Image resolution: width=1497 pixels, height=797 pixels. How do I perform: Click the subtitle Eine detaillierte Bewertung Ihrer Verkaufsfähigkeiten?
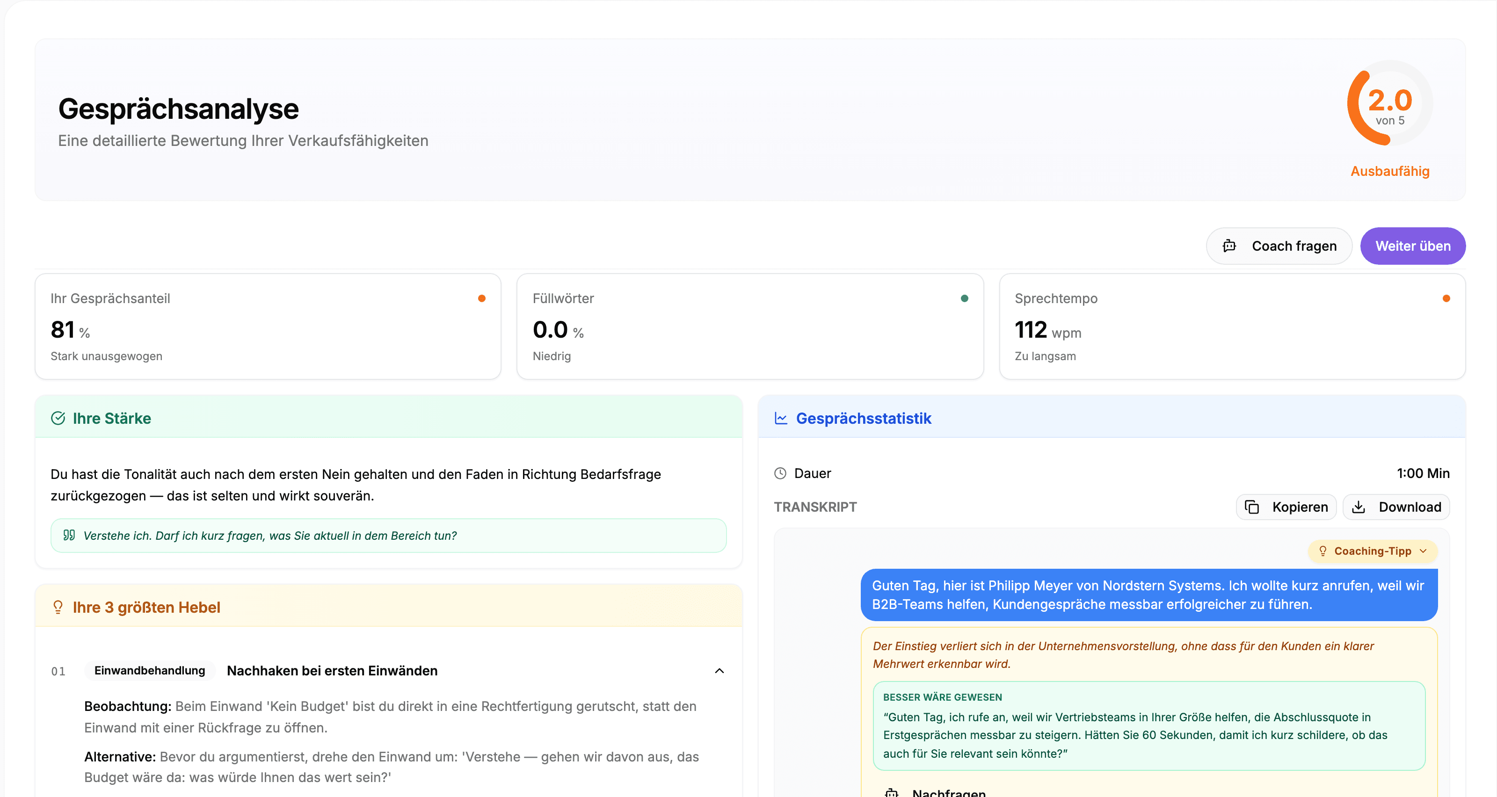[x=243, y=141]
